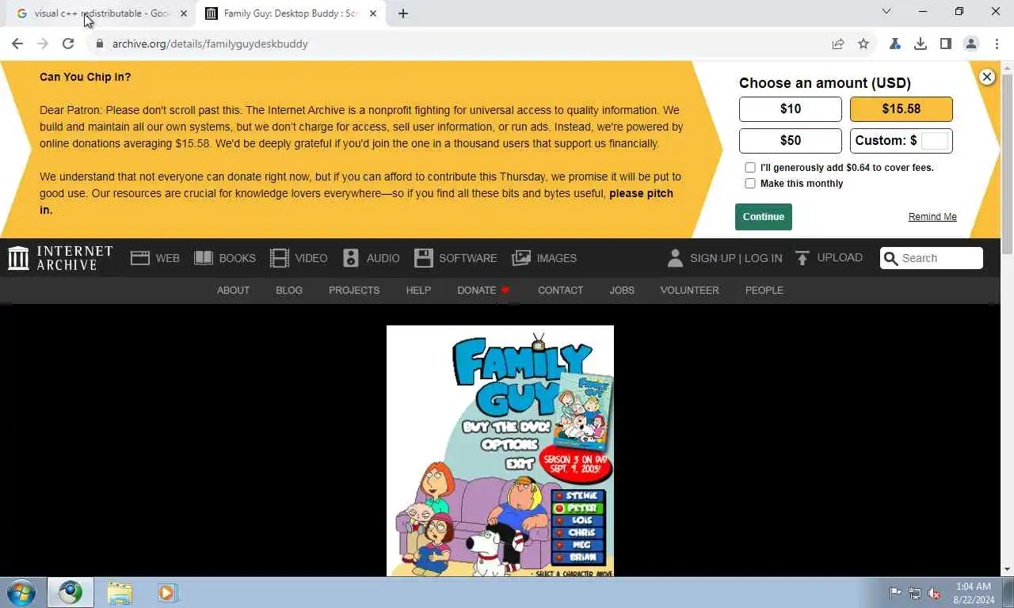1014x608 pixels.
Task: Open the Web section icon
Action: pos(140,258)
